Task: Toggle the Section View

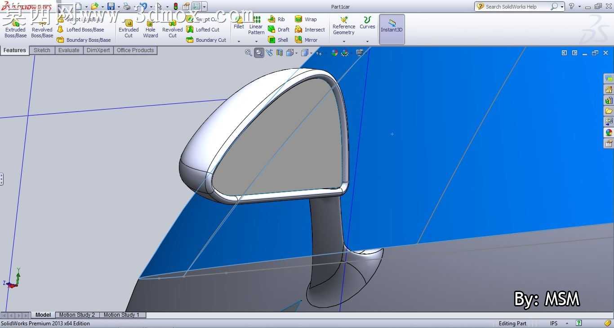Action: [x=280, y=53]
